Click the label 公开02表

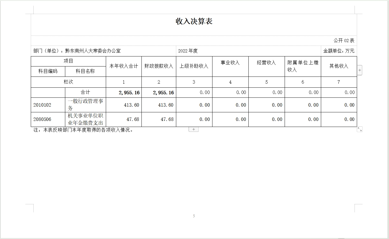click(344, 40)
